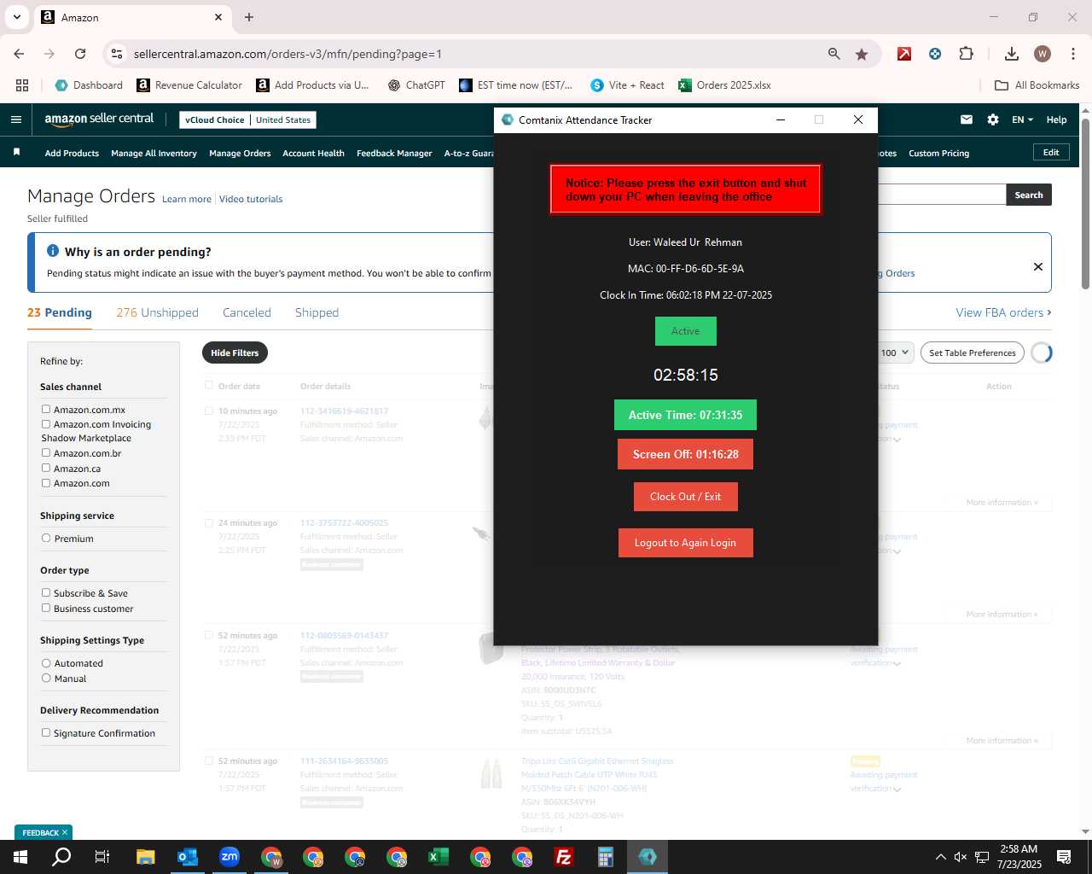
Task: Reload the Seller Central page
Action: click(x=80, y=54)
